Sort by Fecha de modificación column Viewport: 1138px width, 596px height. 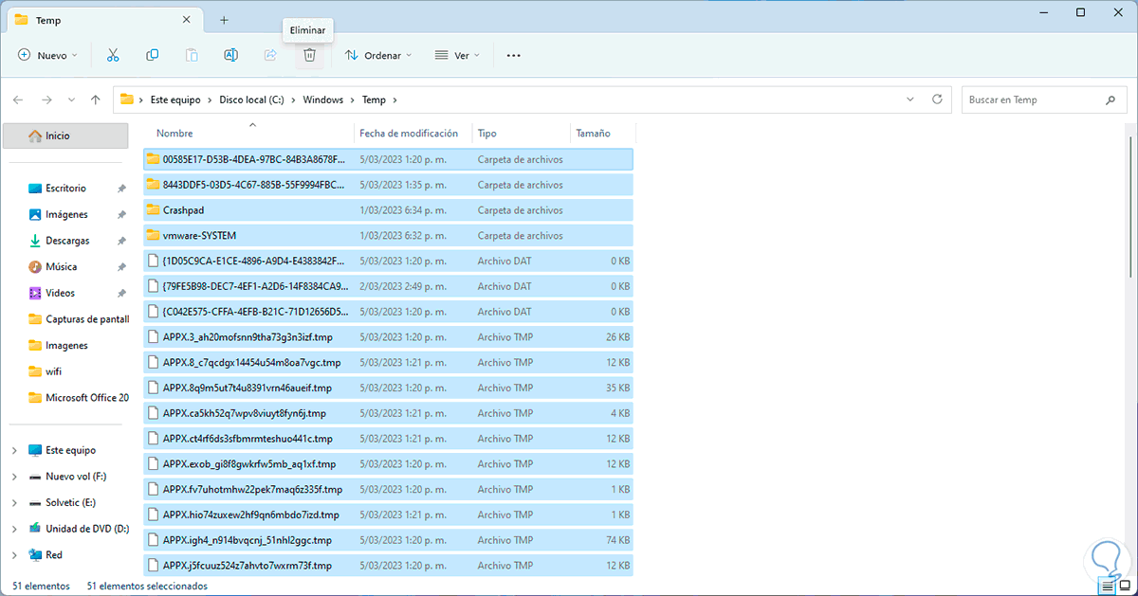tap(409, 134)
